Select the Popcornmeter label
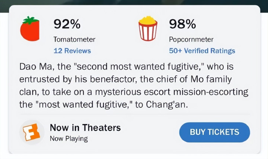Screen dimensions: 268x159 191,39
